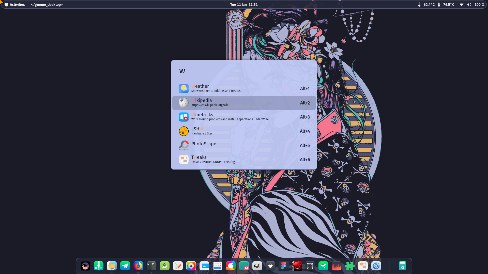This screenshot has height=274, width=488.
Task: Open the teal screenshot tool dock icon
Action: pyautogui.click(x=244, y=266)
